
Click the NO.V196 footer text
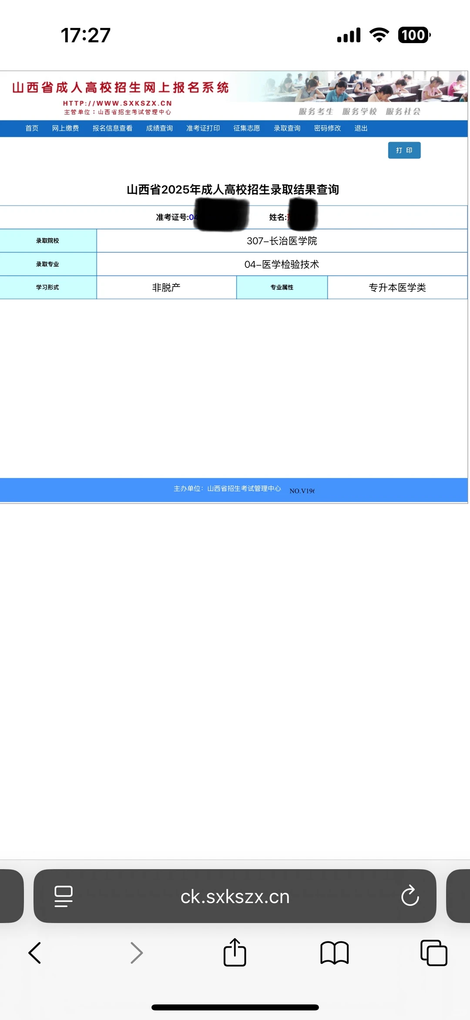click(302, 491)
